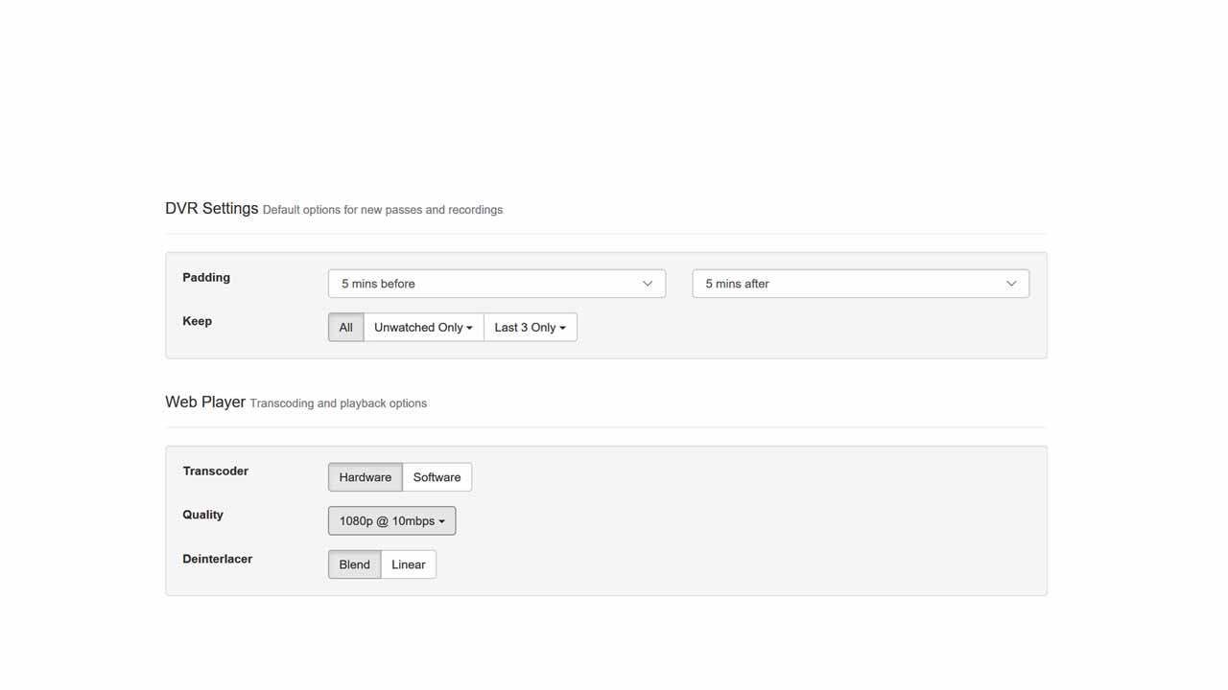Screen dimensions: 1228x690
Task: Click the caret arrow beside 1080p @ 10mbps
Action: [x=441, y=521]
